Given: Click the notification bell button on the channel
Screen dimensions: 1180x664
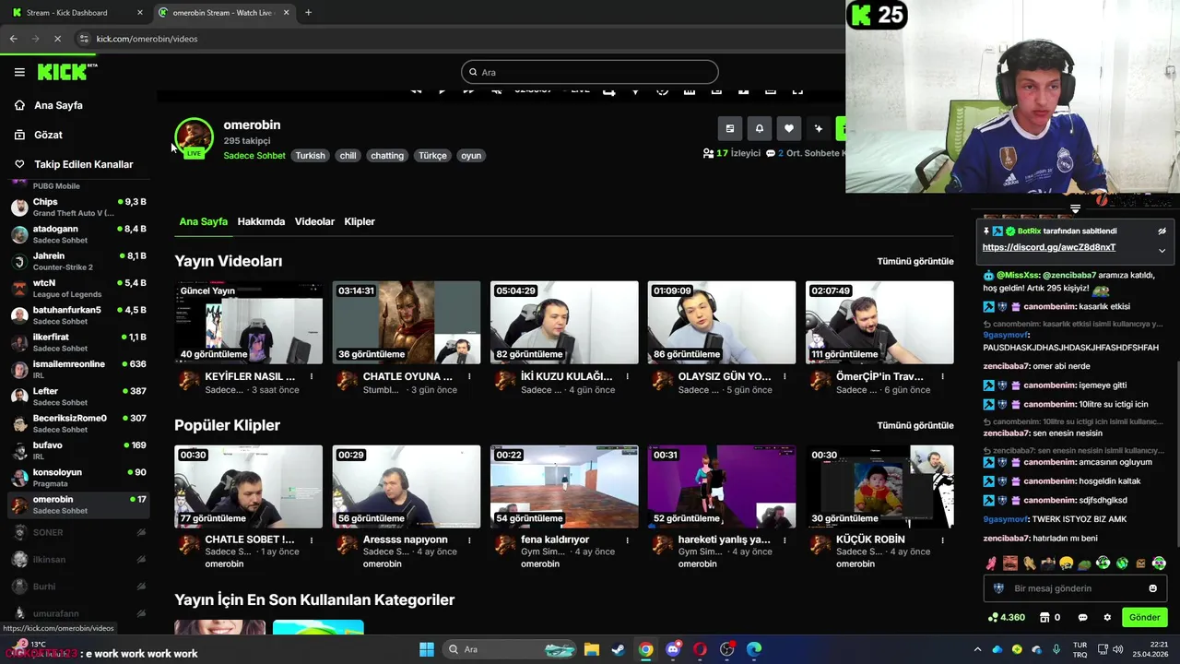Looking at the screenshot, I should (759, 129).
